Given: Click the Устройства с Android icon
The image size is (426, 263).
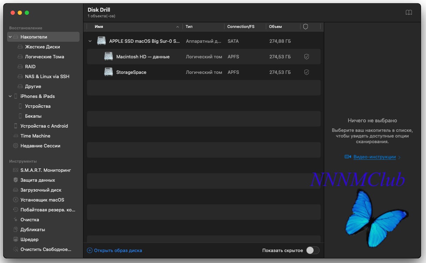Looking at the screenshot, I should 16,126.
